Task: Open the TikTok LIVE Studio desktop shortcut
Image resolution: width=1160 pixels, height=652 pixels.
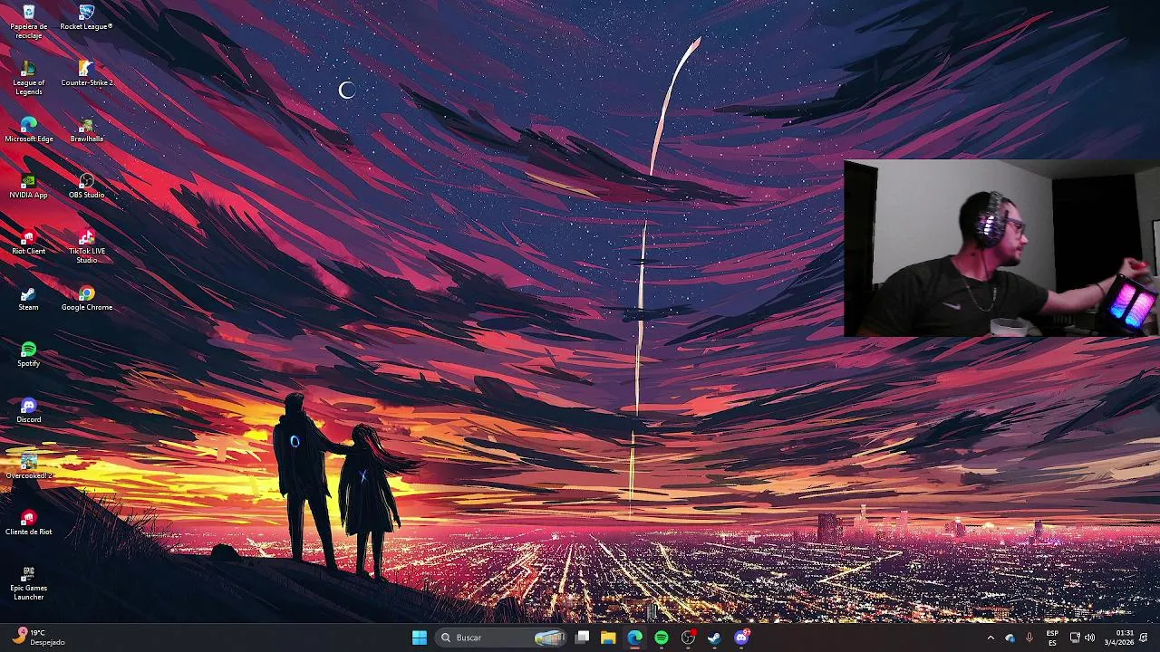Action: click(x=86, y=246)
